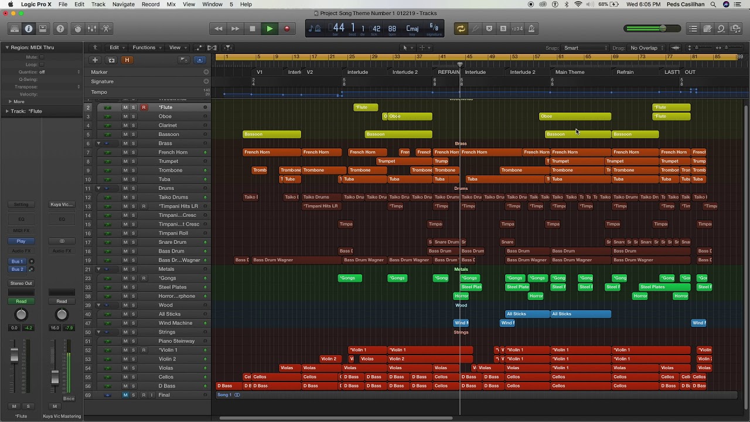This screenshot has width=750, height=422.
Task: Open the Tuner
Action: [x=475, y=29]
